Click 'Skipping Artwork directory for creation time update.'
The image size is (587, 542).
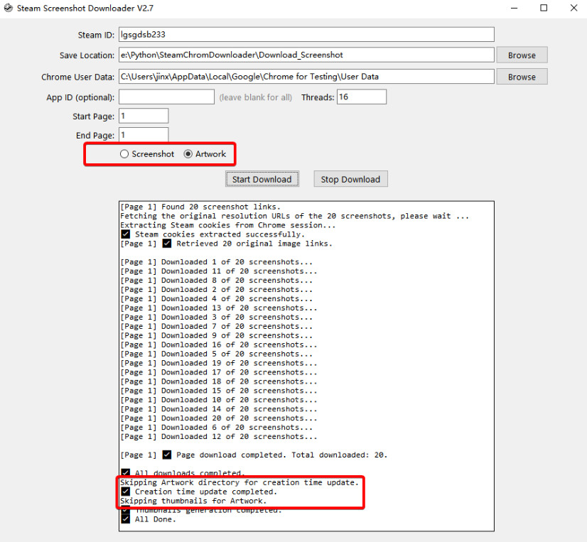pyautogui.click(x=239, y=482)
